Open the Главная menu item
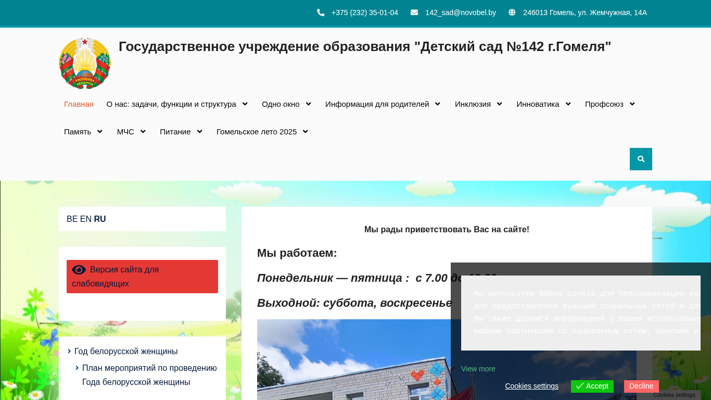Viewport: 711px width, 400px height. point(79,104)
